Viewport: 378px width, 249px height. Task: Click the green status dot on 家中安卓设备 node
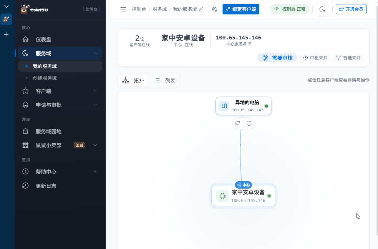[x=269, y=196]
